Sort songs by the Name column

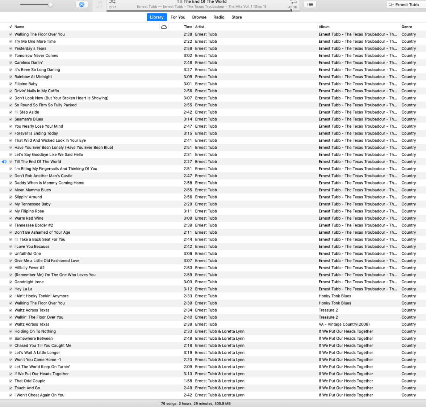19,26
